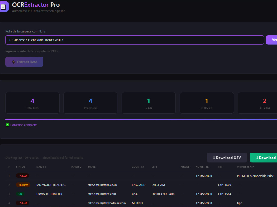
Task: Click the FAILED badge in row 4
Action: coord(22,203)
